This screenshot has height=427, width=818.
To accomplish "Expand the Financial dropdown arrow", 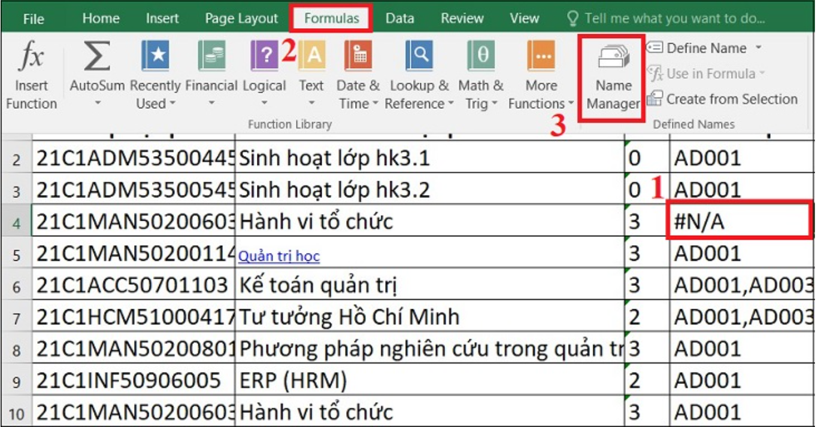I will [211, 103].
